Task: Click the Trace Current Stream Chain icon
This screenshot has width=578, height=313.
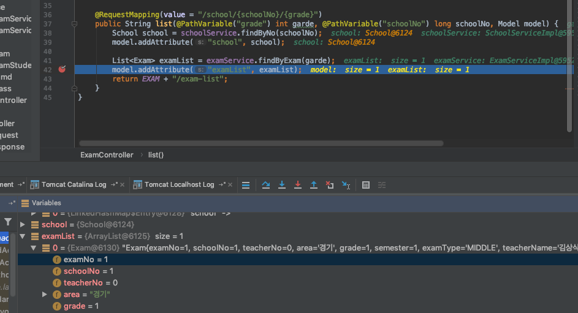Action: (382, 185)
